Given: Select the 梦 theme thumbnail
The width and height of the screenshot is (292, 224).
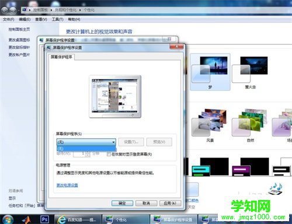Looking at the screenshot, I should (x=210, y=72).
